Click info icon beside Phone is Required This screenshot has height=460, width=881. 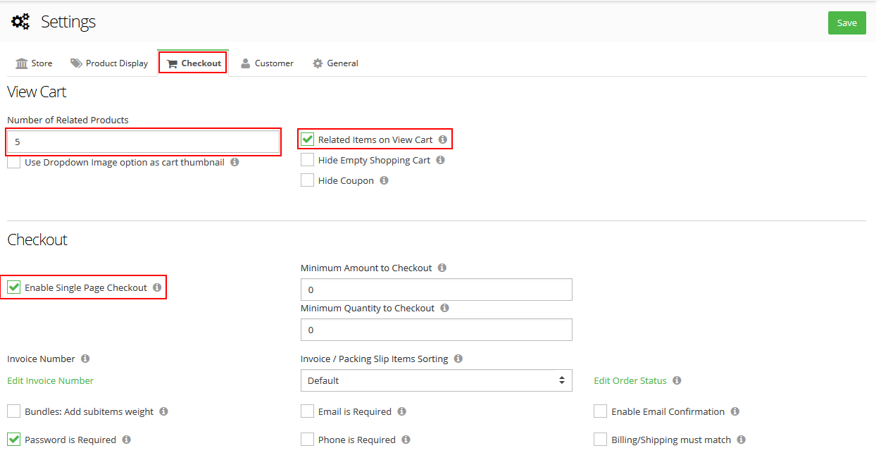tap(406, 440)
